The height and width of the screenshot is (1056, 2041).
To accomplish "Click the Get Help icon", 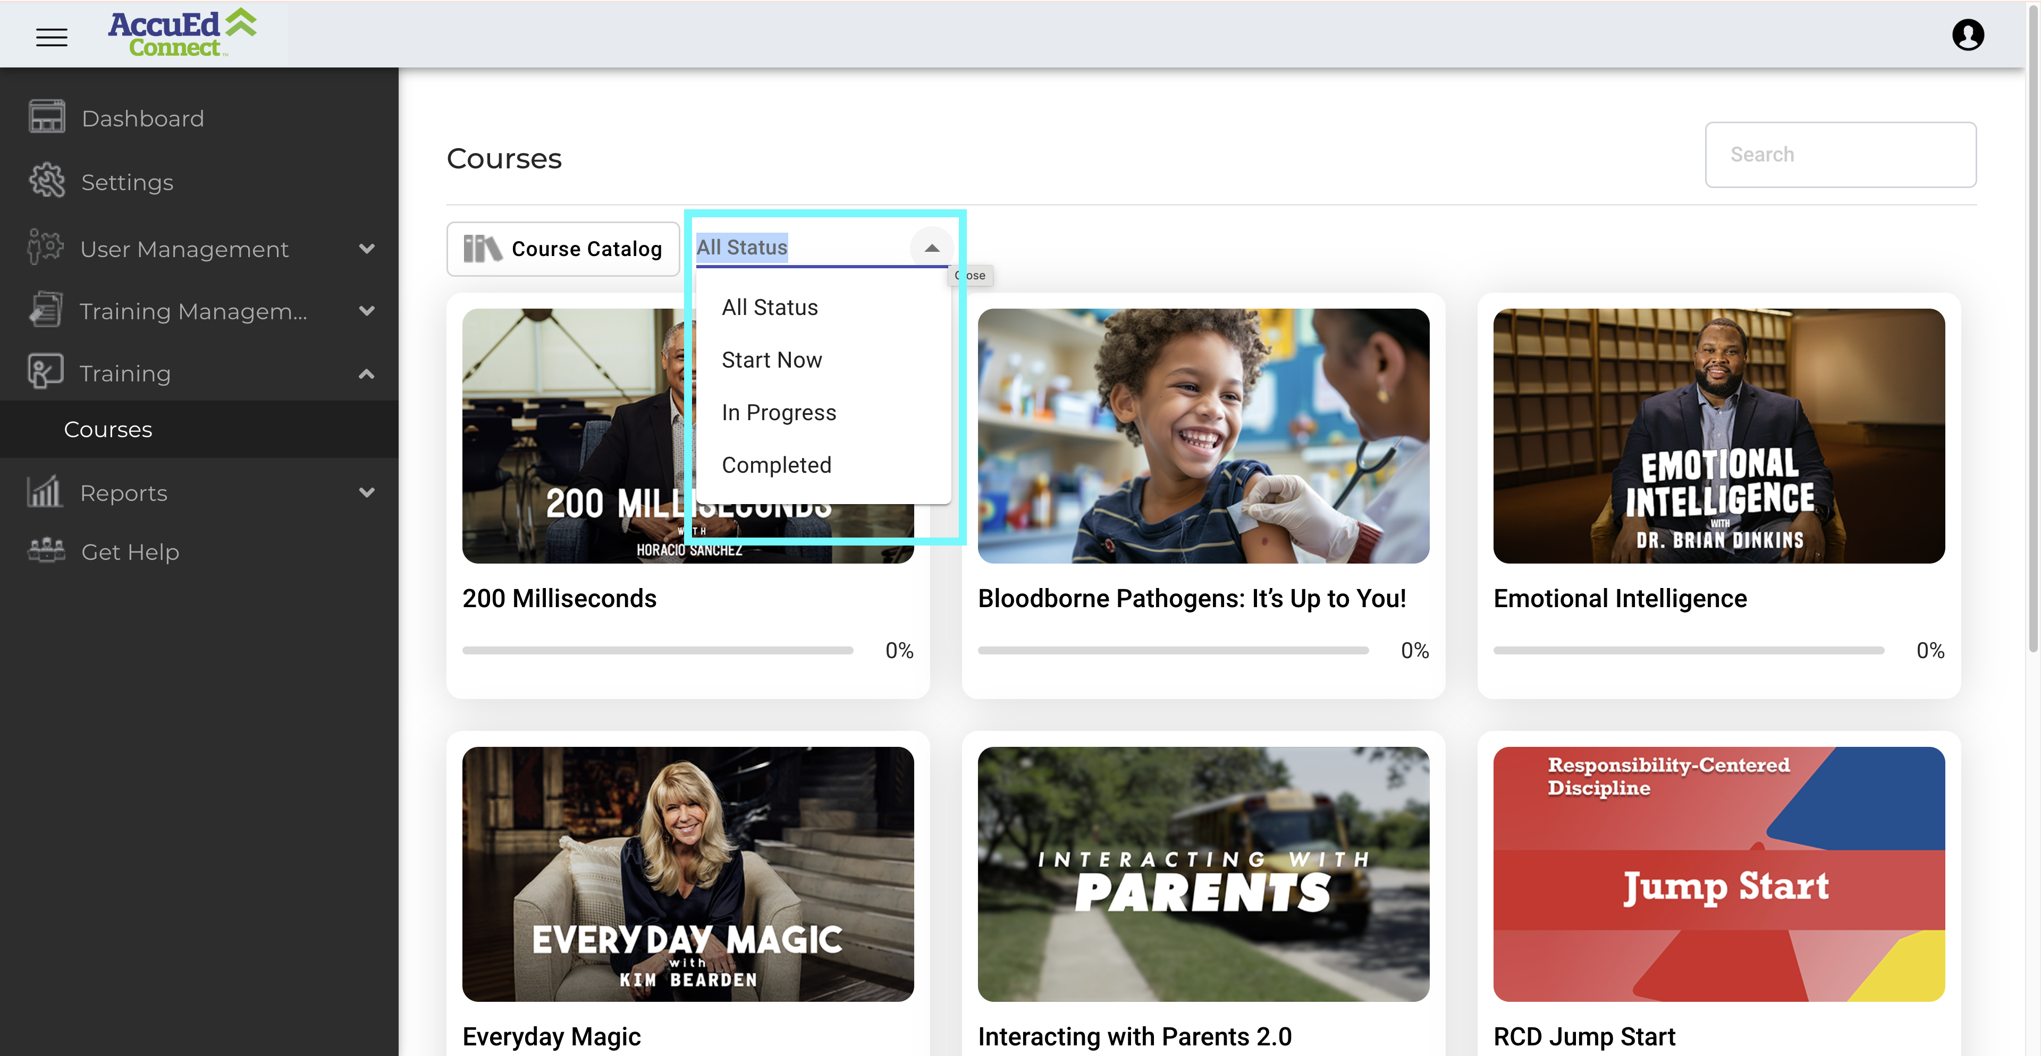I will [47, 550].
